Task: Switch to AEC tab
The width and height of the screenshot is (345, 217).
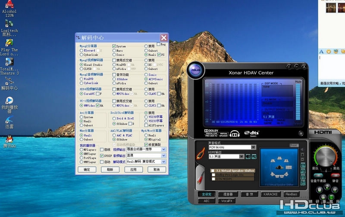Action: (x=207, y=201)
